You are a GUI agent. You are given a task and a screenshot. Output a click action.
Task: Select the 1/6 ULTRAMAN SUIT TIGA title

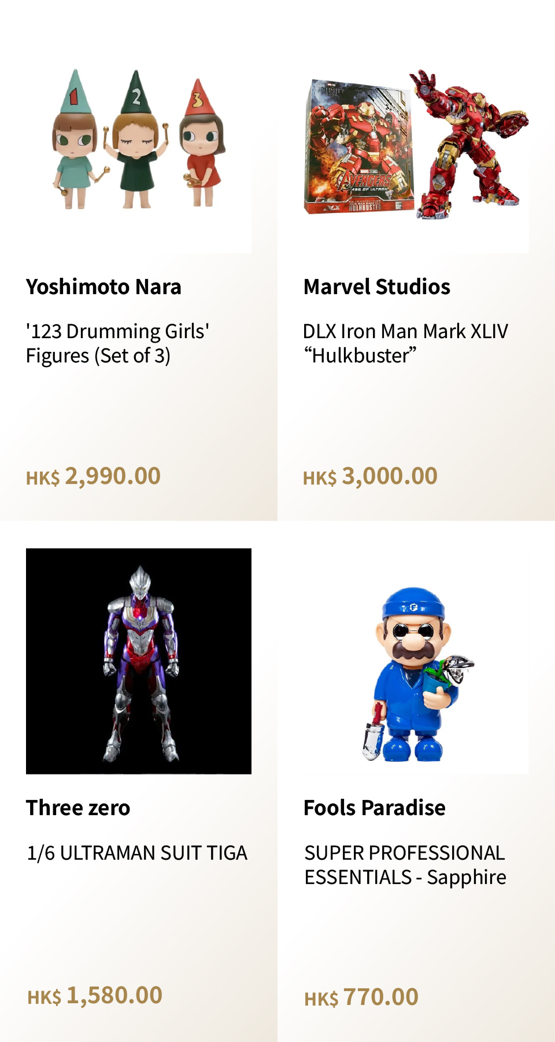[x=137, y=853]
